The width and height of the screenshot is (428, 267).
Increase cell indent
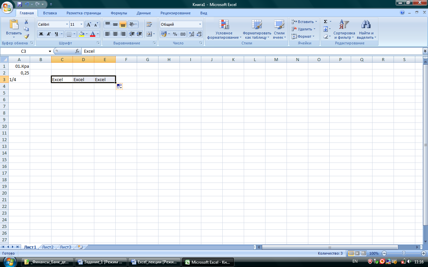click(139, 34)
